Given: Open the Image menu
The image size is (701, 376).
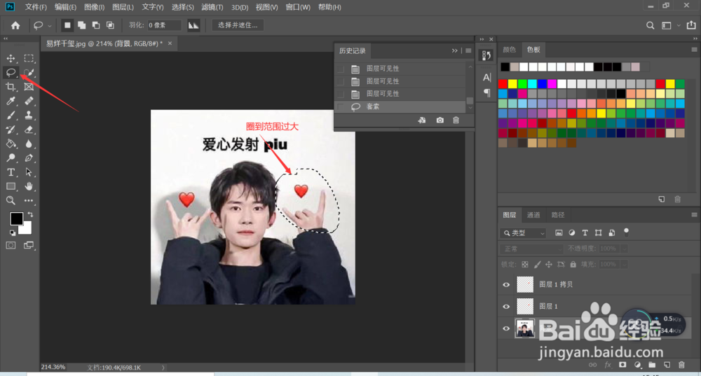Looking at the screenshot, I should pos(95,7).
